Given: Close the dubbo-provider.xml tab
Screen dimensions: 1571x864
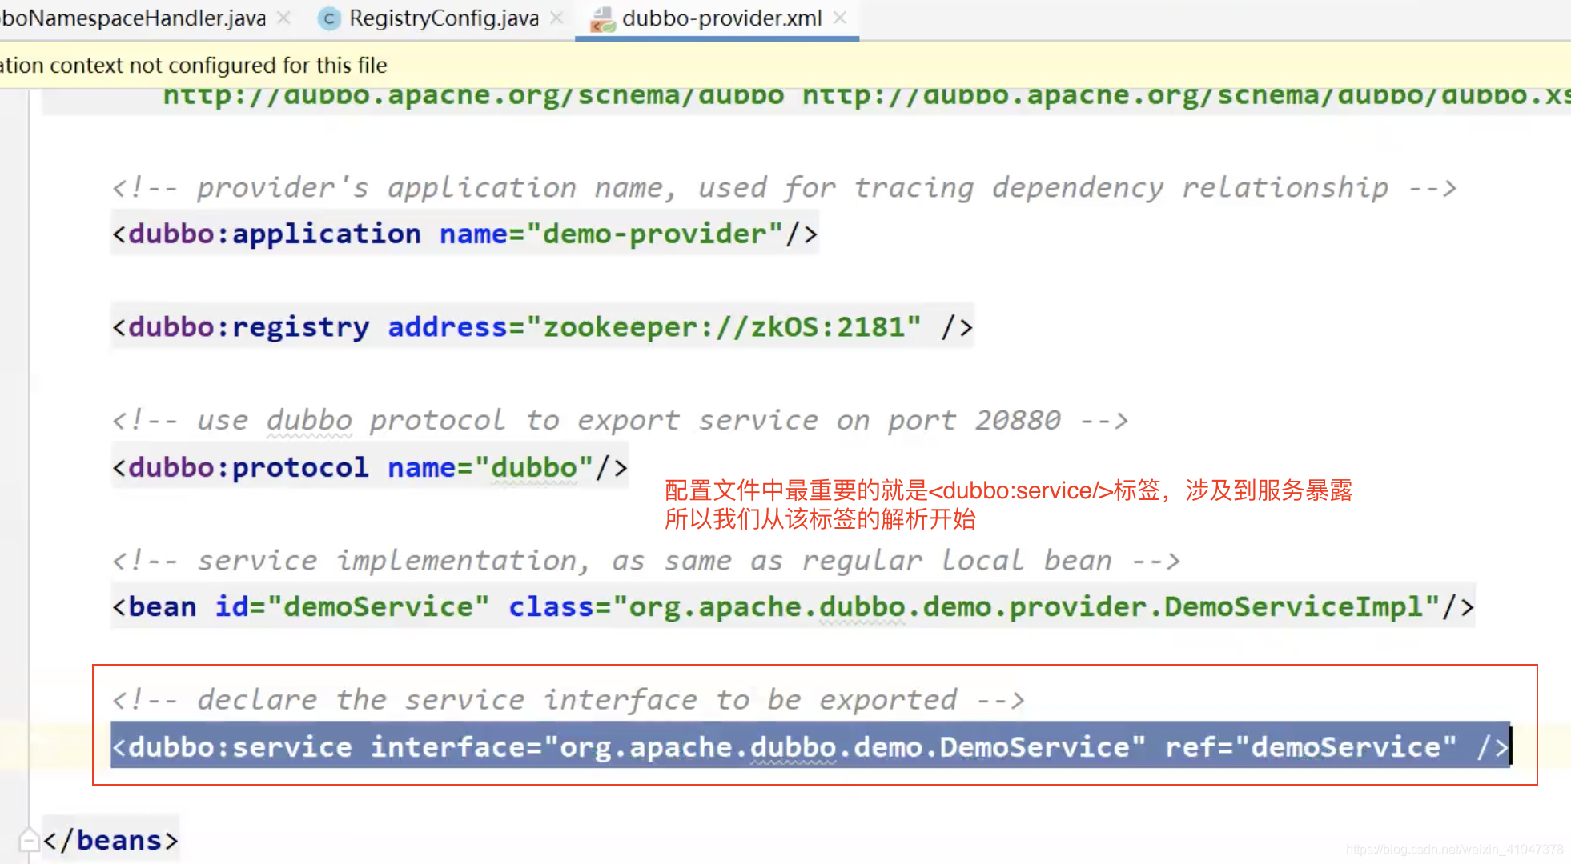Looking at the screenshot, I should (839, 18).
